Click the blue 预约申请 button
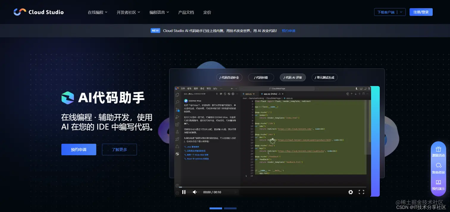 (x=79, y=150)
